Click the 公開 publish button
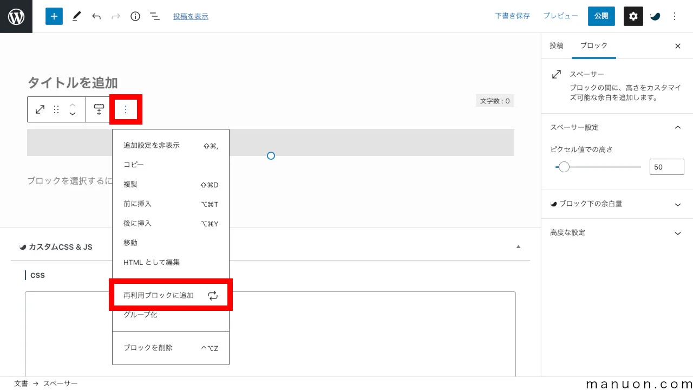This screenshot has width=693, height=390. pos(601,16)
